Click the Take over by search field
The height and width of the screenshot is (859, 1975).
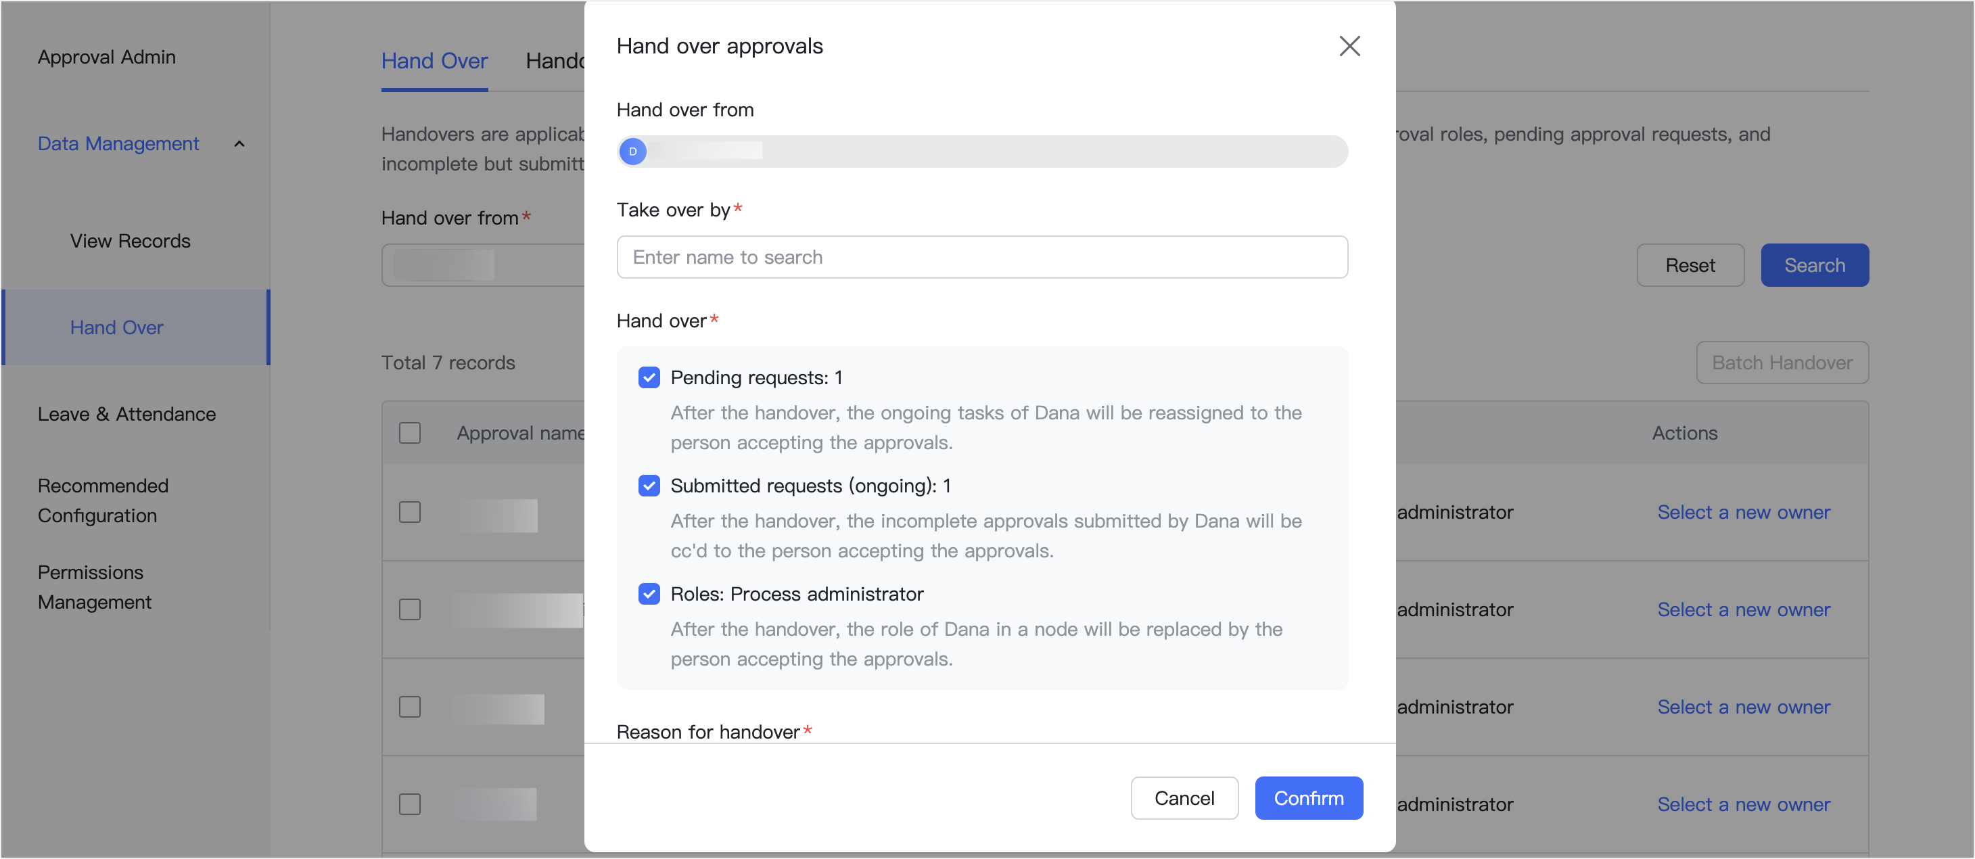(x=981, y=257)
